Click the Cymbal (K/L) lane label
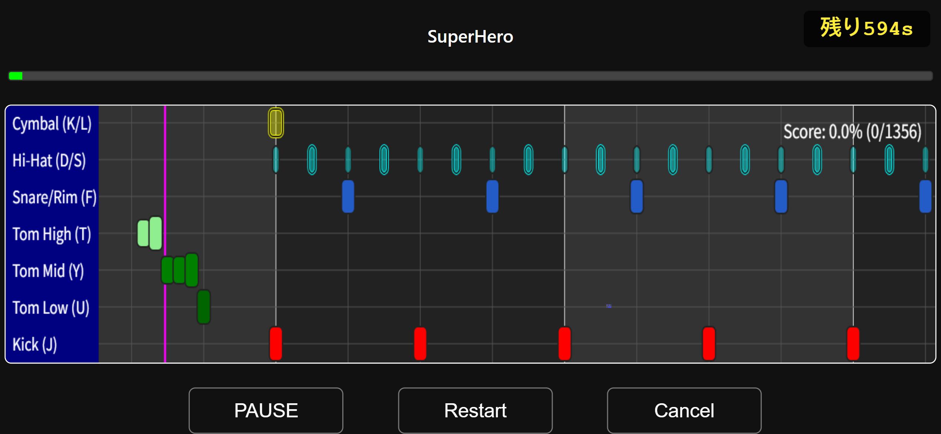This screenshot has height=434, width=941. pos(52,124)
